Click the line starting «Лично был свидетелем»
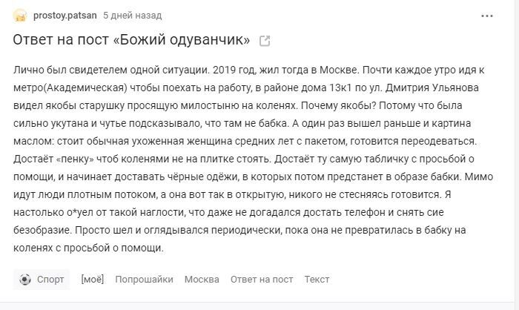Viewport: 519px width, 310px height. 249,70
